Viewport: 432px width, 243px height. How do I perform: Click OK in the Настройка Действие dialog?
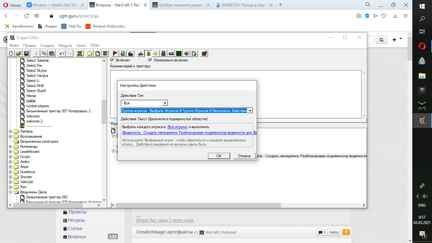pyautogui.click(x=219, y=156)
